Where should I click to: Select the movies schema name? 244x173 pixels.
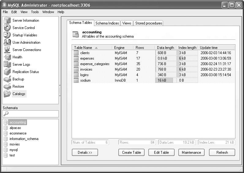click(x=15, y=144)
